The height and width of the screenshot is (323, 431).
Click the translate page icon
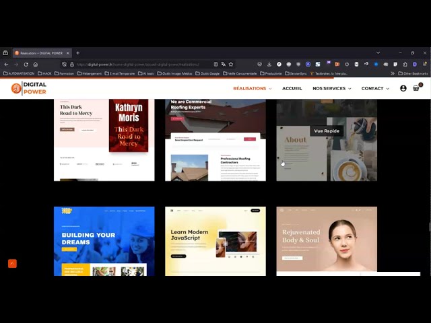click(223, 65)
